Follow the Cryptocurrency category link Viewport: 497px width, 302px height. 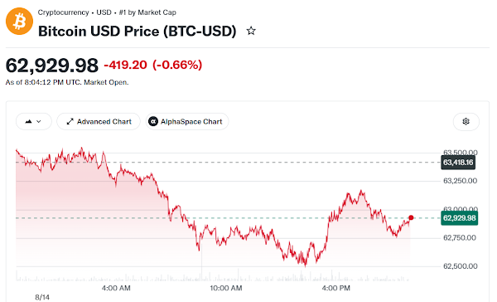(x=64, y=12)
